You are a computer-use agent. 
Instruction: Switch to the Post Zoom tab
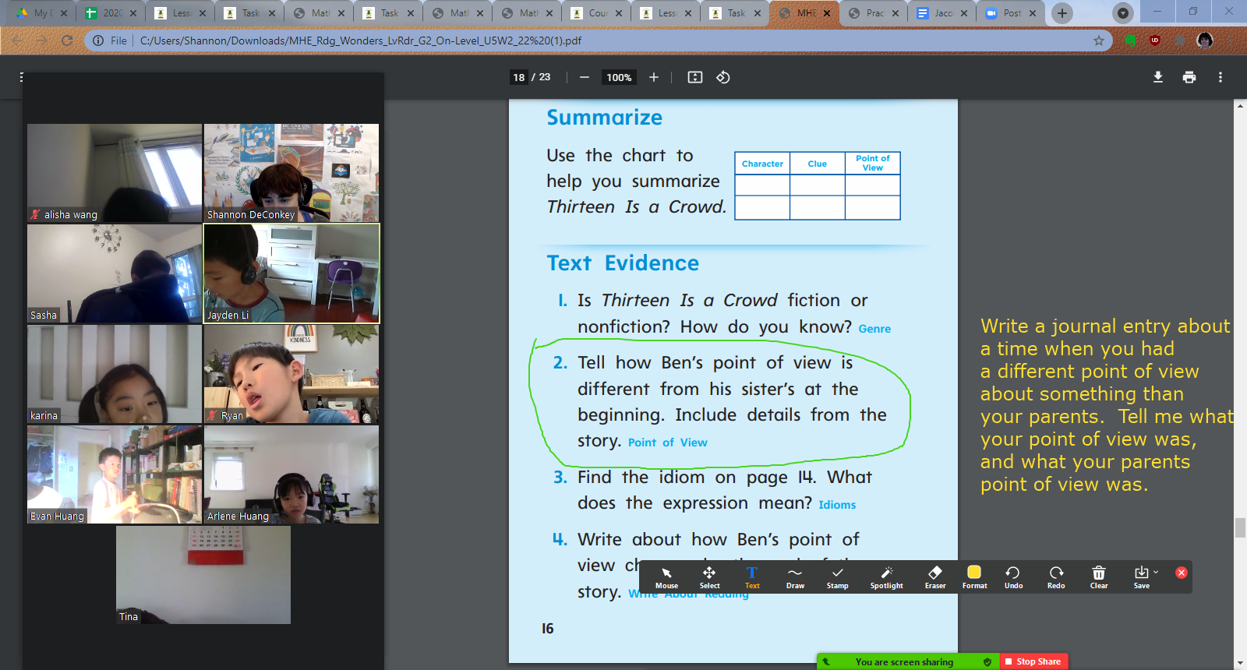1012,13
